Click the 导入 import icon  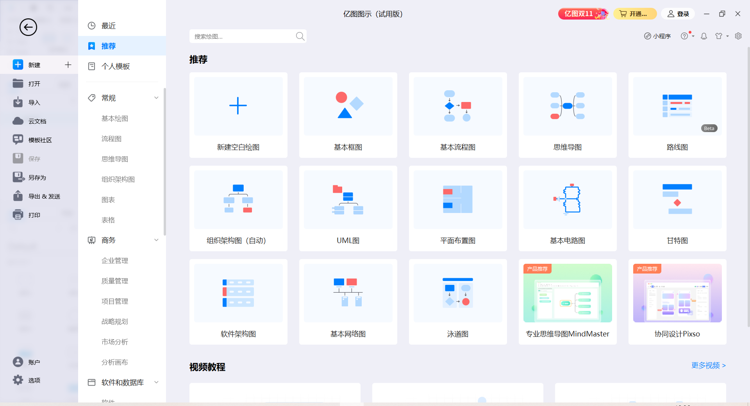[x=18, y=102]
